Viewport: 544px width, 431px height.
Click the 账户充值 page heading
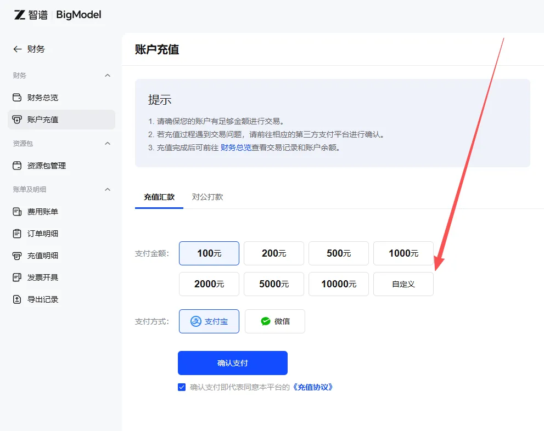157,49
